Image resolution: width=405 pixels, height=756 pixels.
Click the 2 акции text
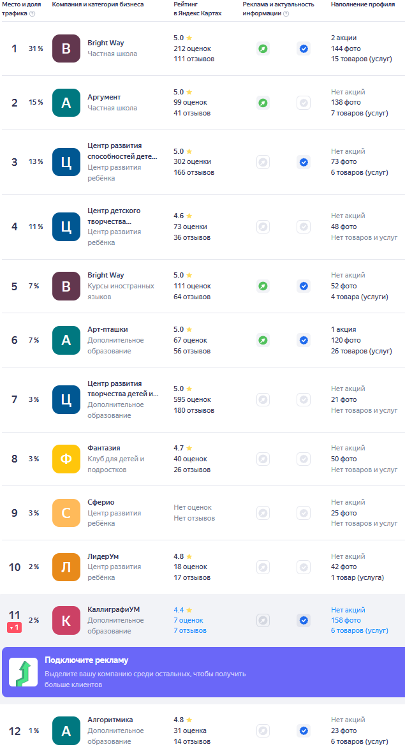(x=344, y=38)
